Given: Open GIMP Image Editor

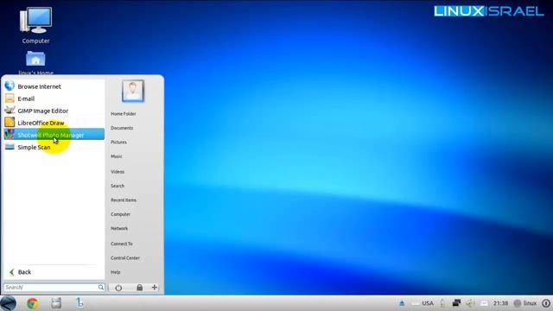Looking at the screenshot, I should 54,111.
